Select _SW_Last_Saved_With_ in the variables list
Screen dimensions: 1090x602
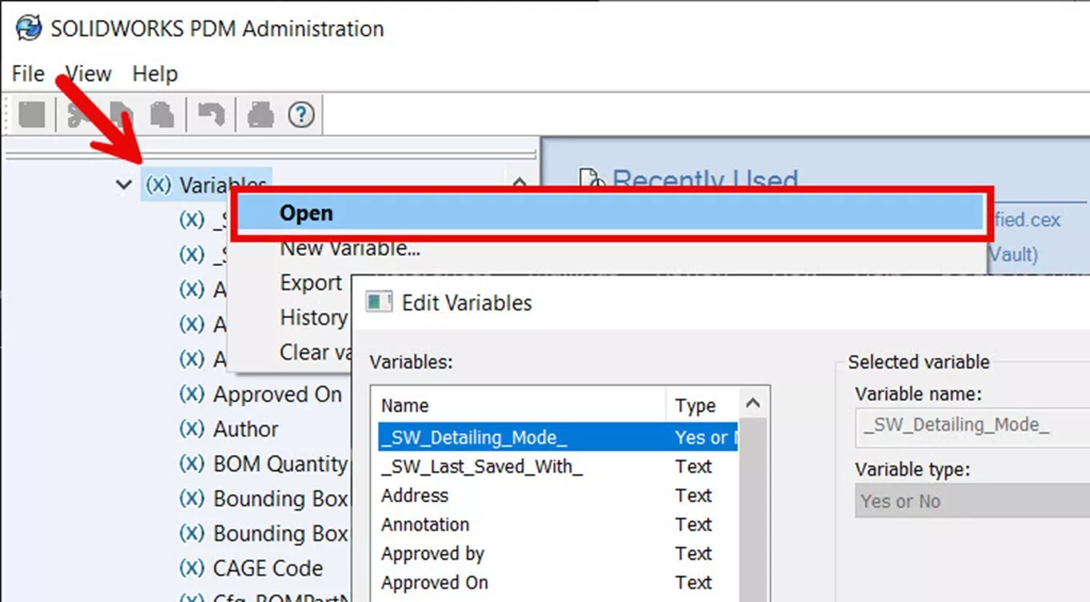pos(482,467)
